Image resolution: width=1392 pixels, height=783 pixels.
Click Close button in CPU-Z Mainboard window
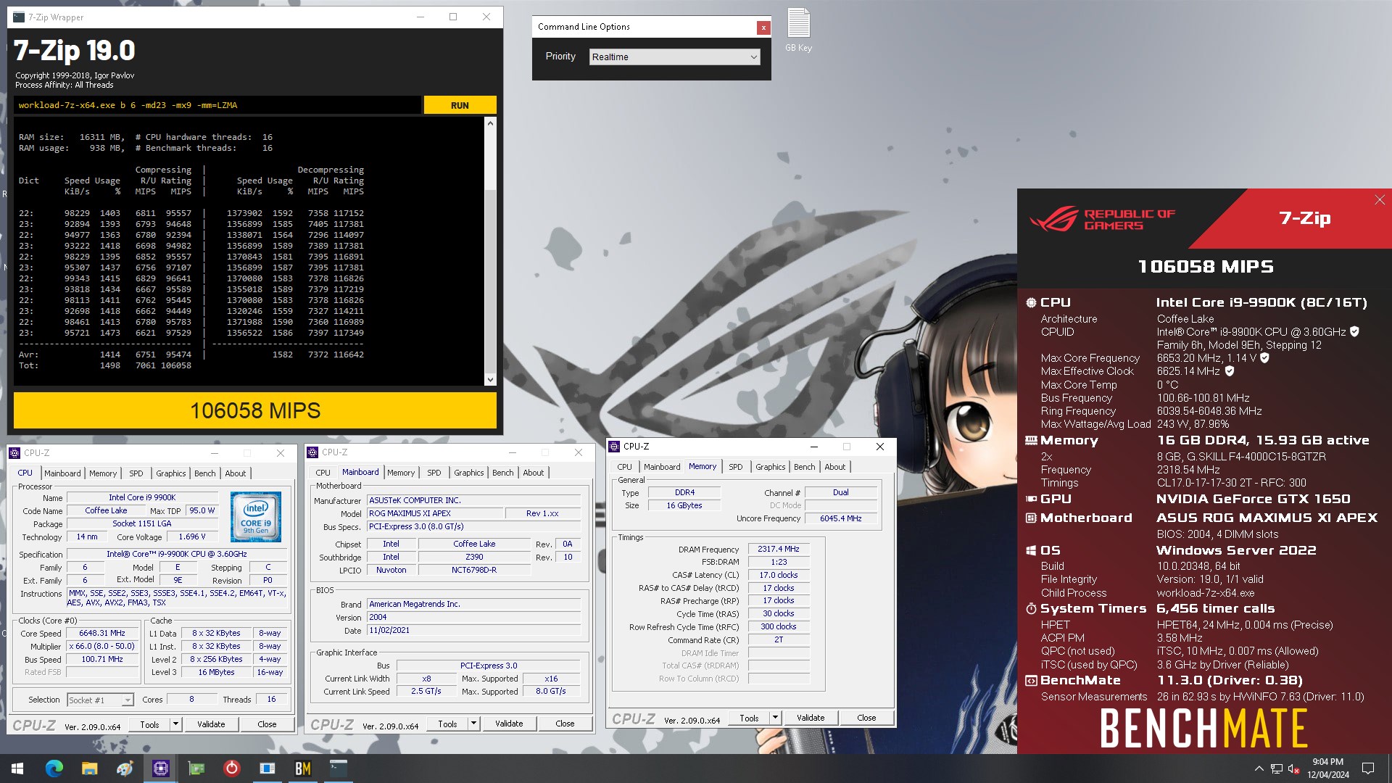[x=565, y=724]
